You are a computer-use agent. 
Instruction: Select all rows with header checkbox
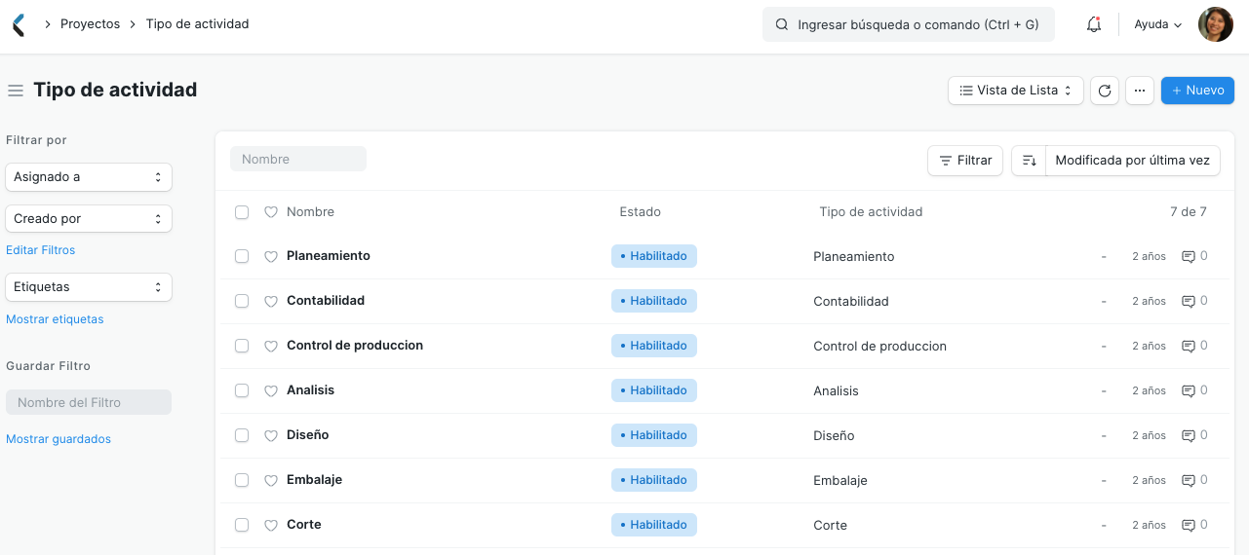[242, 212]
